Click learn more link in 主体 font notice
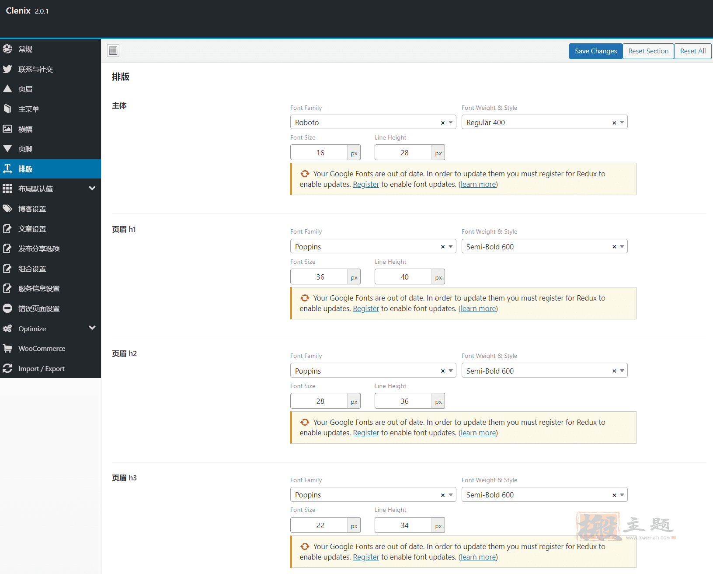The height and width of the screenshot is (574, 713). point(478,184)
